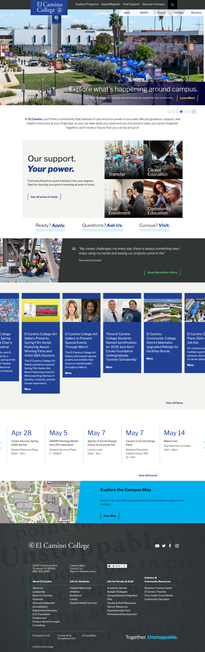Viewport: 205px width, 652px height.
Task: Select the sixth hero slideshow dot
Action: coord(189,112)
